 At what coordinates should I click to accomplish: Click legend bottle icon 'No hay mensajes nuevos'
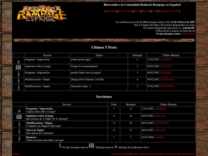pyautogui.click(x=60, y=146)
